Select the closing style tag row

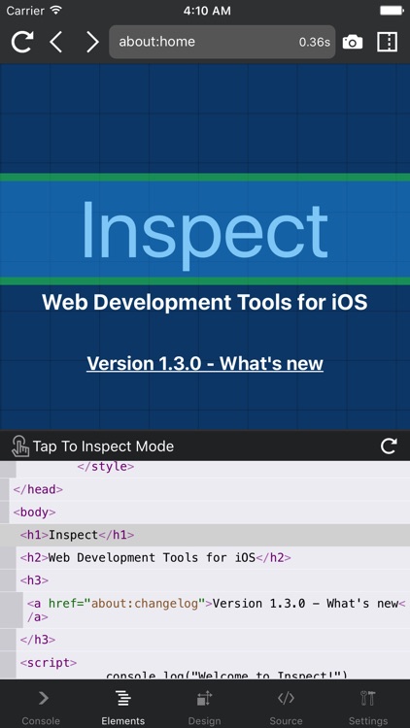click(205, 467)
